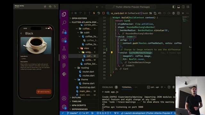This screenshot has height=115, width=205.
Task: Open Customize Layout icon
Action: [x=188, y=7]
